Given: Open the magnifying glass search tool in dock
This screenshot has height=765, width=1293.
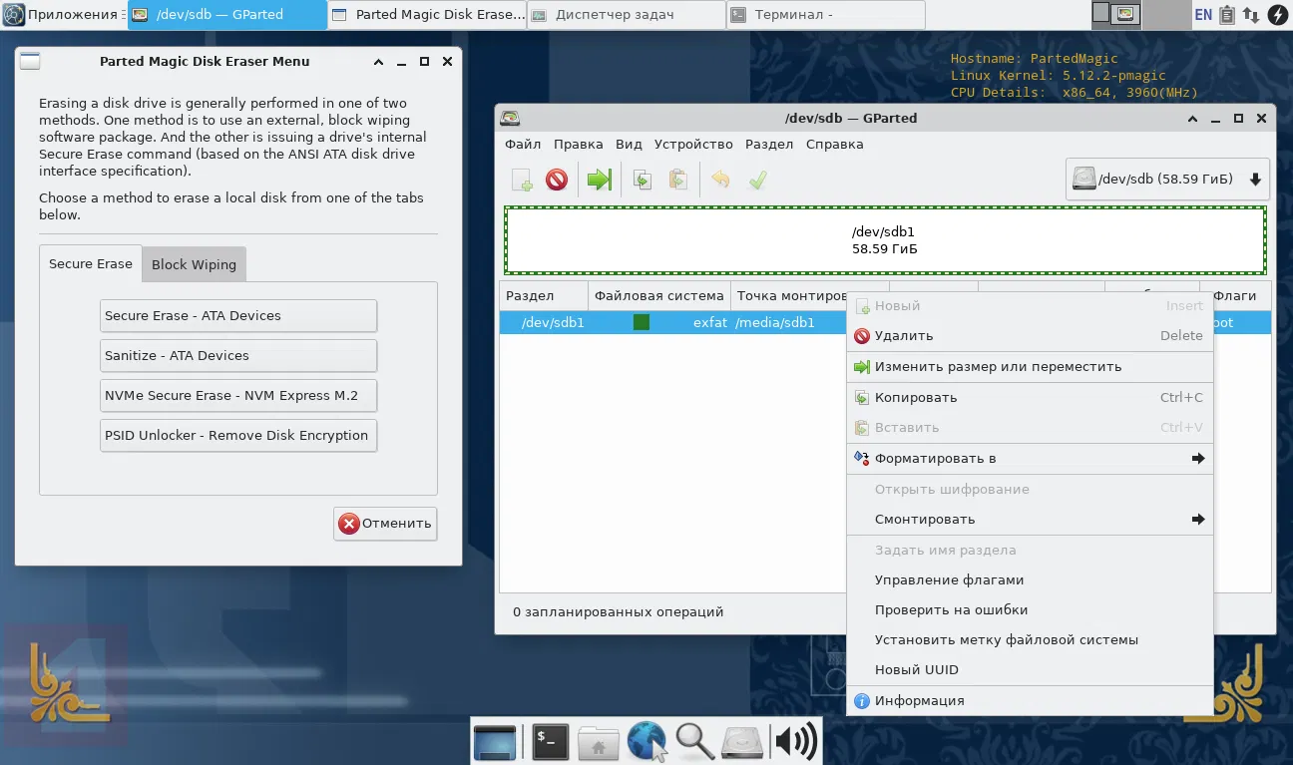Looking at the screenshot, I should [694, 741].
